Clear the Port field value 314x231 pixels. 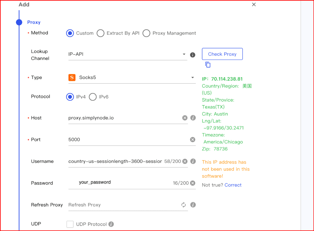(193, 140)
